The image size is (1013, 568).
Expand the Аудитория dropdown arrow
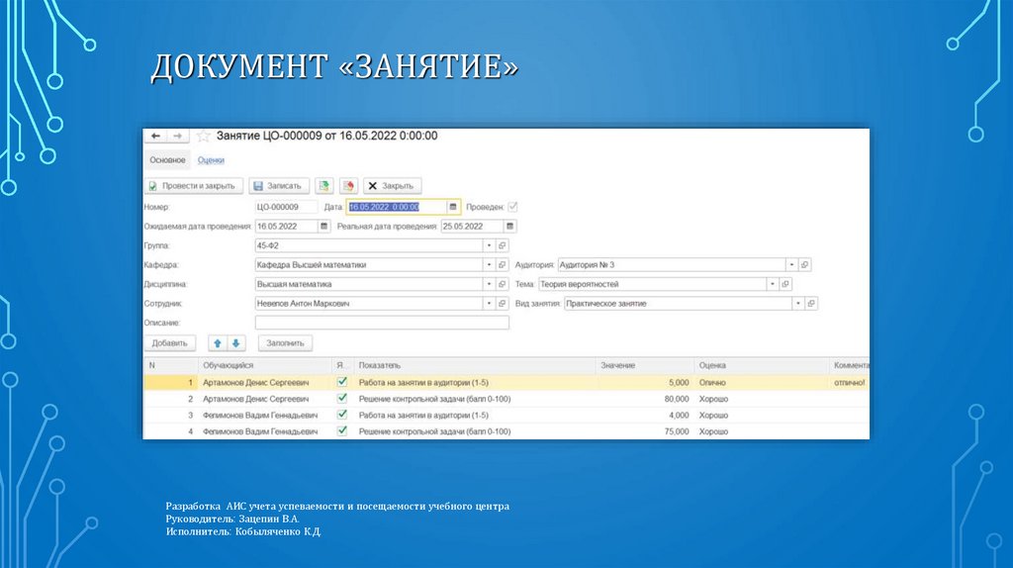(x=791, y=265)
